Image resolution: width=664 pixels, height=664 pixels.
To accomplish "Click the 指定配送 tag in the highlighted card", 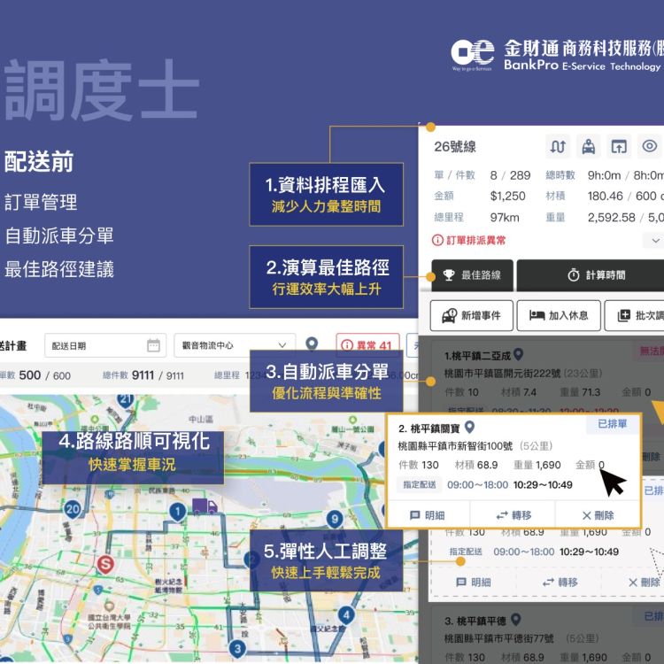I will click(420, 485).
